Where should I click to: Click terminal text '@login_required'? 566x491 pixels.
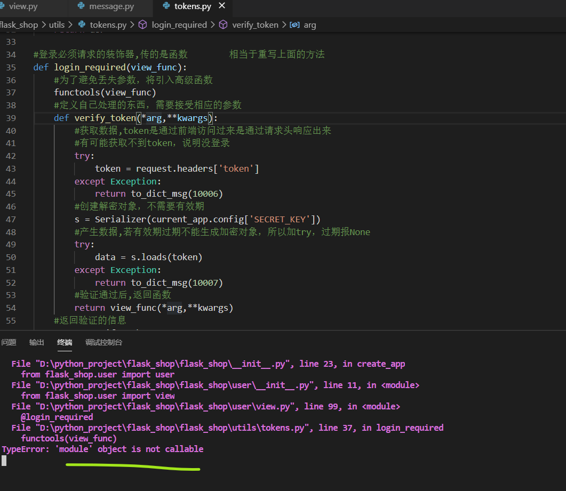(x=57, y=417)
